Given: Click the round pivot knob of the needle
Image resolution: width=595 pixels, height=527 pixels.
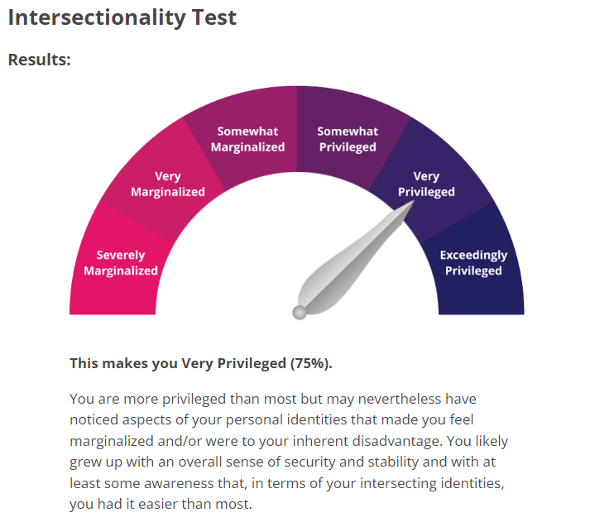Looking at the screenshot, I should pyautogui.click(x=299, y=312).
